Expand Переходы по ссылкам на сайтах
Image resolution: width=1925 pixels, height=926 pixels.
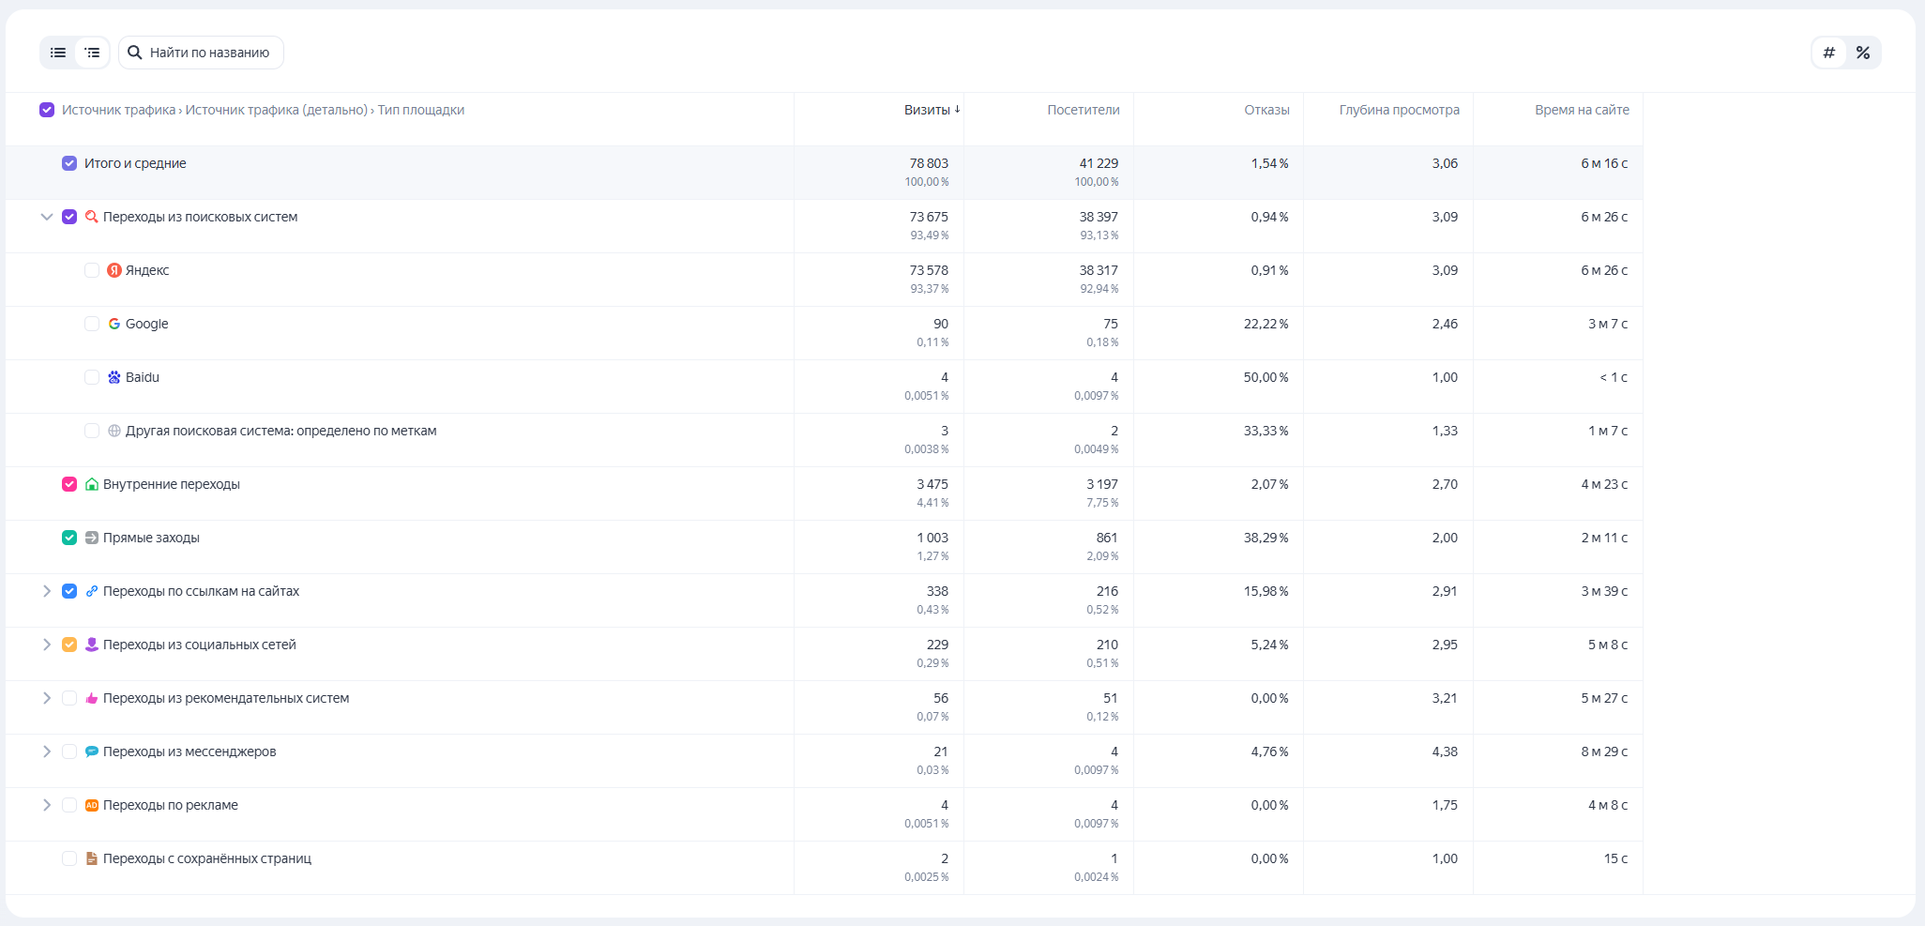point(47,591)
